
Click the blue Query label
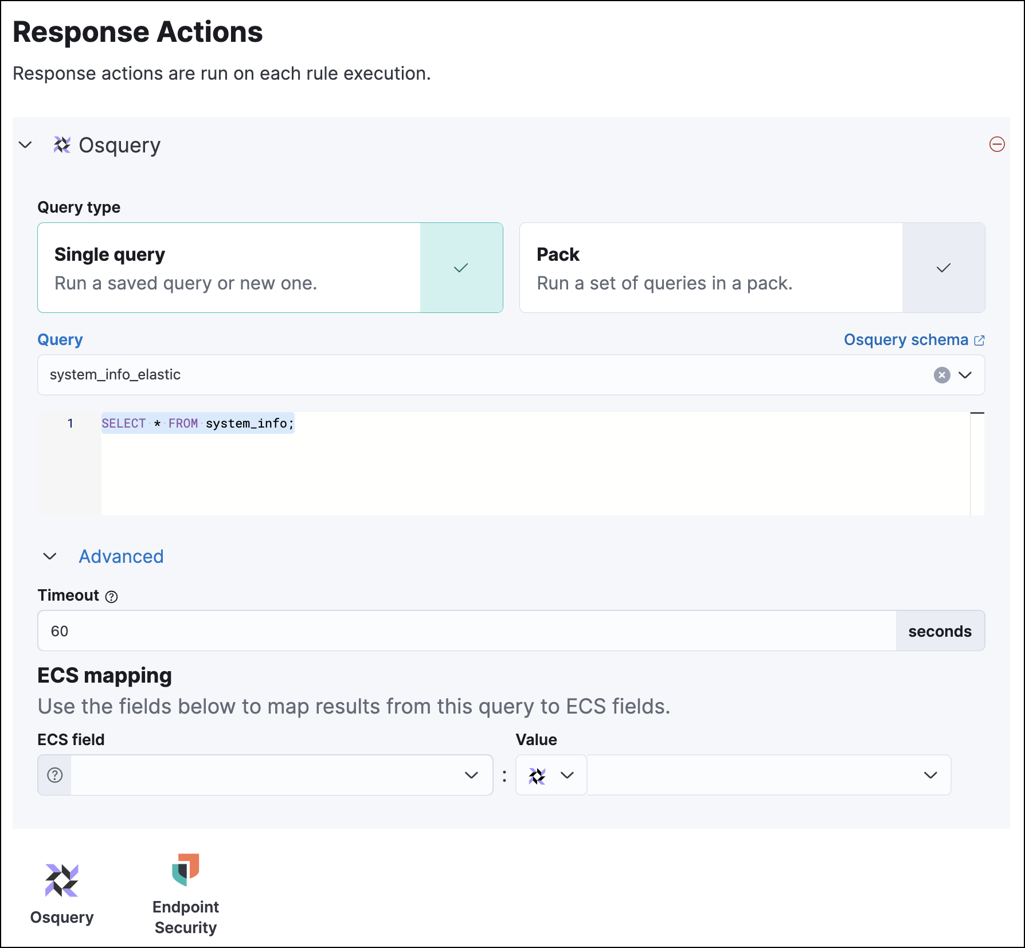pos(60,339)
